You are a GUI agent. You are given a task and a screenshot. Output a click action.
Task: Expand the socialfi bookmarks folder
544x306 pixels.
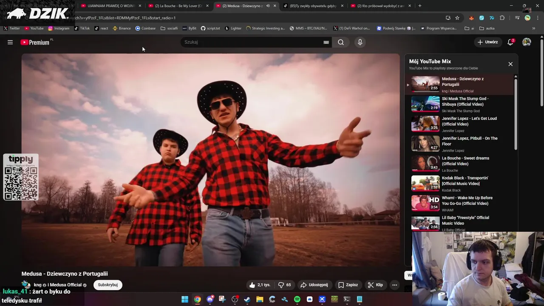point(169,28)
